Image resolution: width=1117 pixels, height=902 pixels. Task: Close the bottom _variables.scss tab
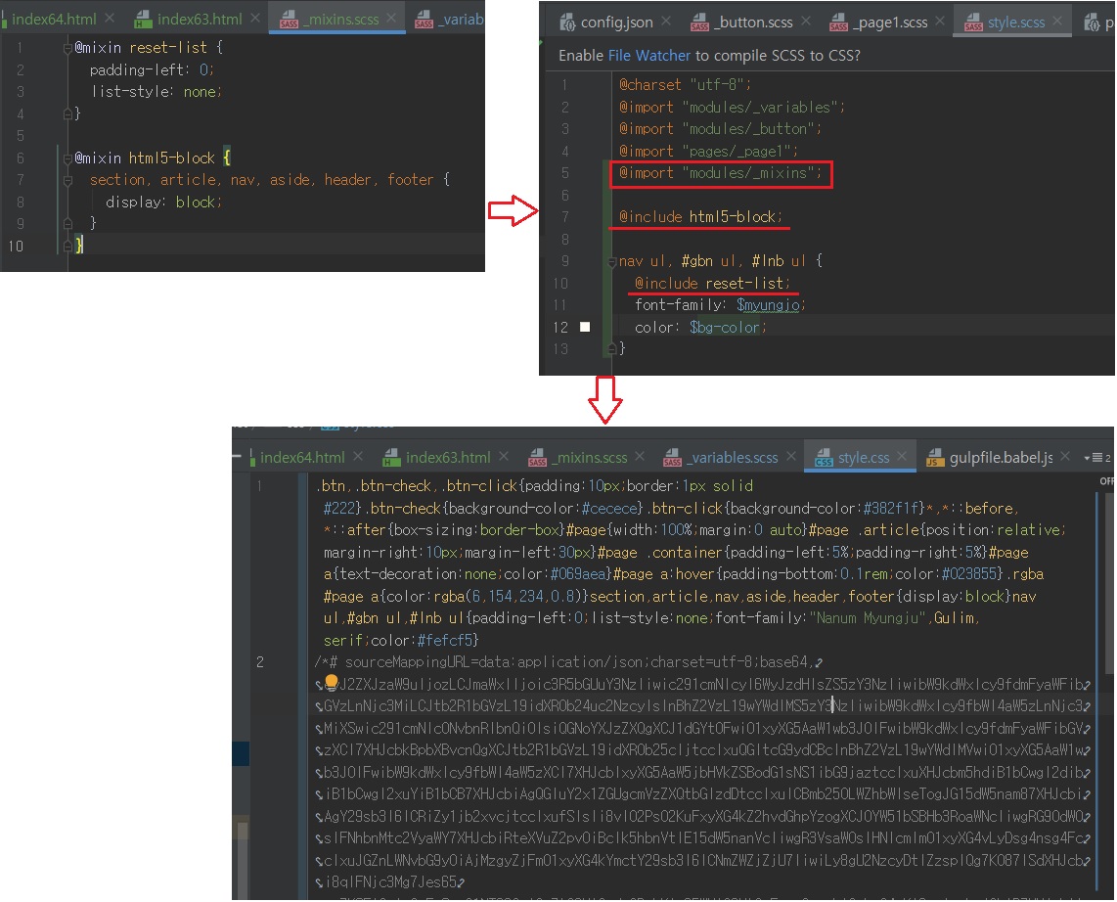click(790, 458)
